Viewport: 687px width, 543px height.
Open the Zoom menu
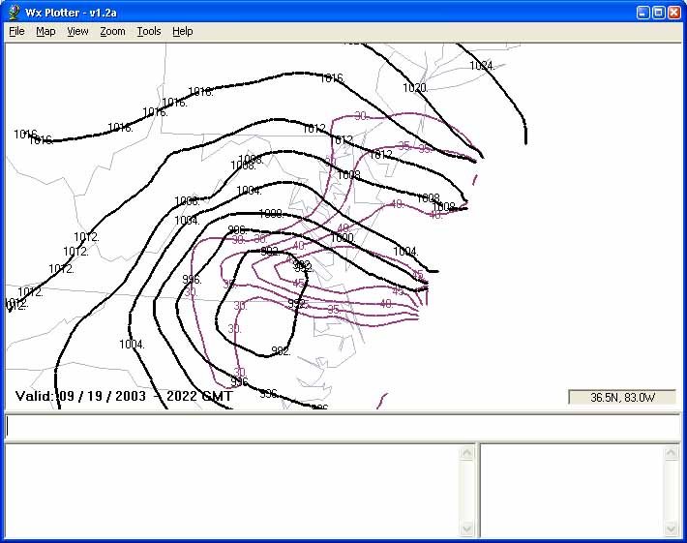(x=112, y=31)
